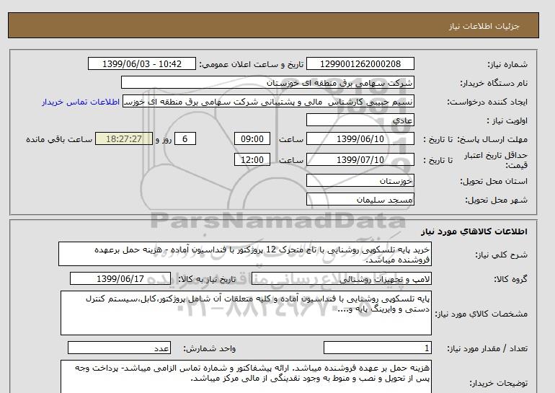Click the remaining days box showing 6
This screenshot has height=393, width=555.
[x=185, y=138]
